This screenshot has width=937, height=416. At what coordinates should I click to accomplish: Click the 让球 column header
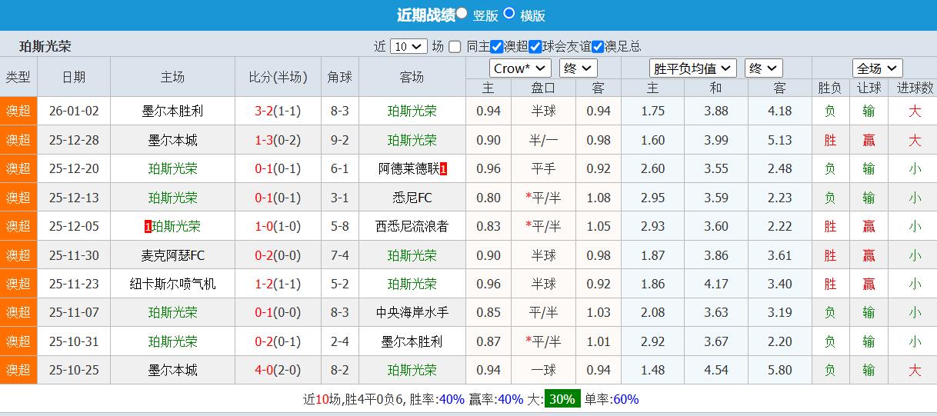tap(869, 88)
